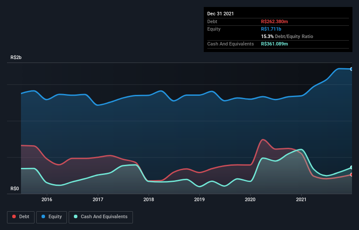Click the 2020 x-axis label
The image size is (359, 230).
(x=250, y=199)
